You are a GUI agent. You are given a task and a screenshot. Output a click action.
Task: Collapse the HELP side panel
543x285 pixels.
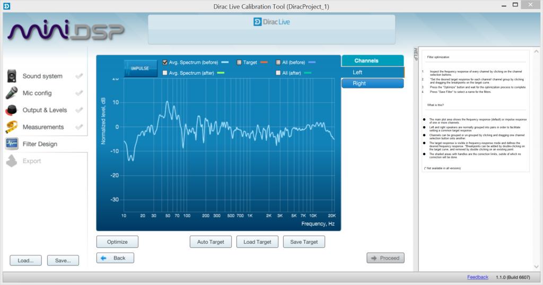[416, 55]
